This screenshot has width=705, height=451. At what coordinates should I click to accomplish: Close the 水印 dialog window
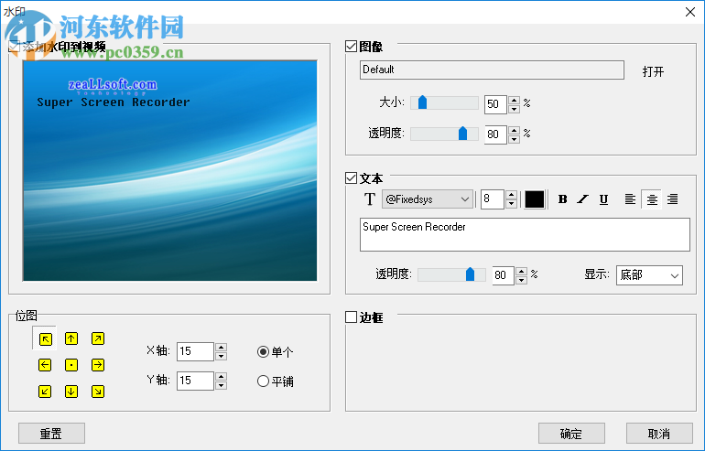(690, 12)
